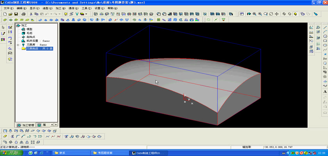The height and width of the screenshot is (156, 328).
Task: Select the ellipse drawing tool
Action: coord(325,45)
